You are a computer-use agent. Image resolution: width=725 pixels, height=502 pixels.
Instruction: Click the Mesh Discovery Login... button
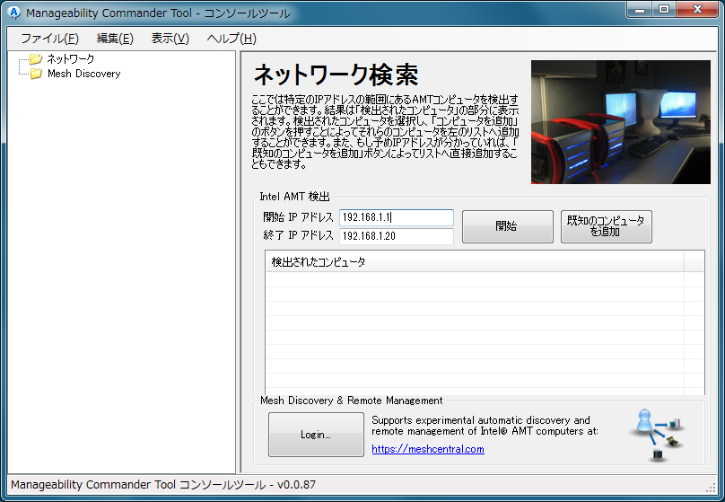(x=316, y=435)
